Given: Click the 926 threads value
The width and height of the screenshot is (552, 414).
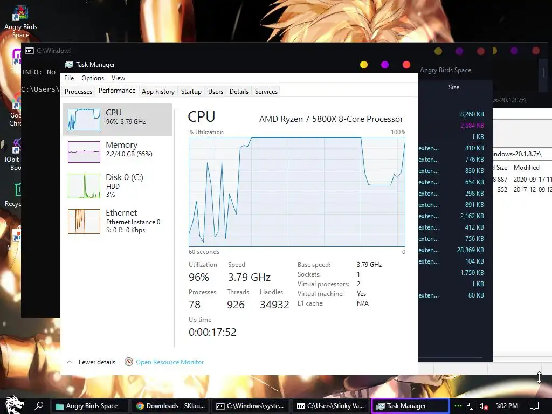Looking at the screenshot, I should (236, 305).
